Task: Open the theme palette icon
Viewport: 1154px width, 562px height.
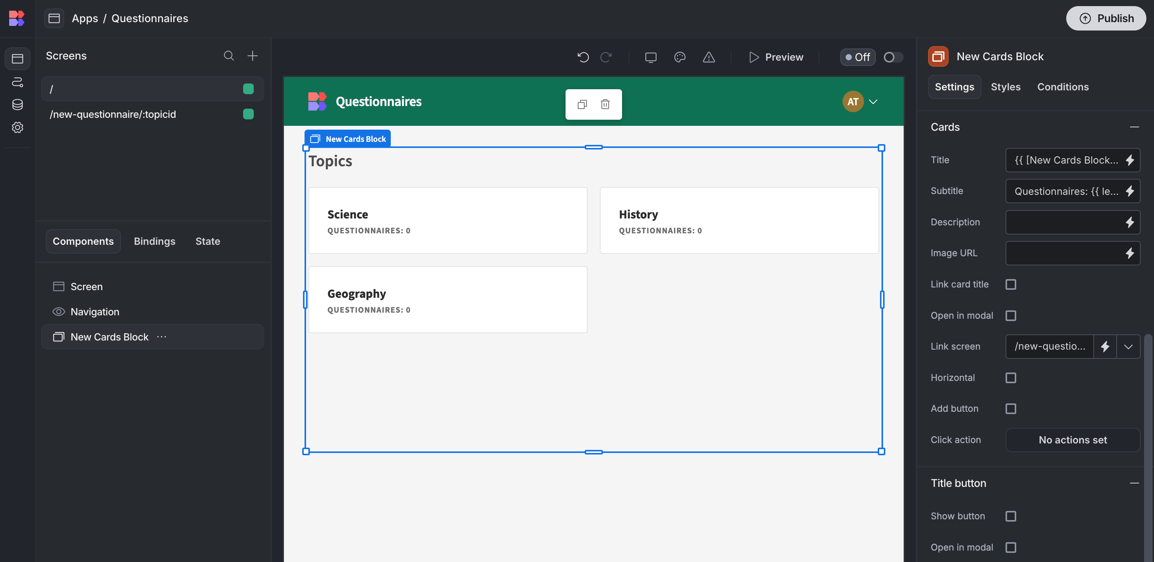Action: [680, 57]
